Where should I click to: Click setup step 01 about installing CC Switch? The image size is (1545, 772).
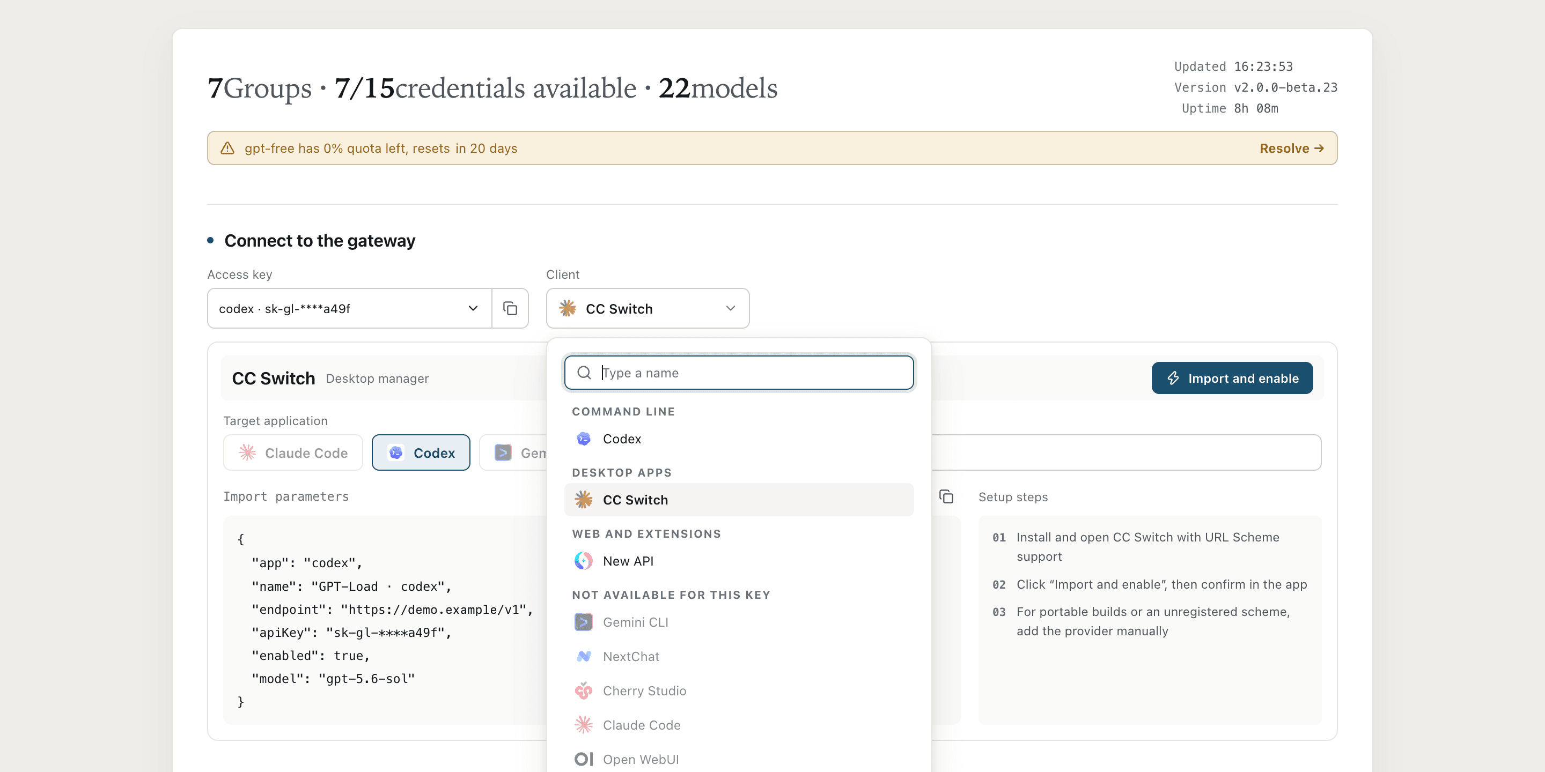1147,547
